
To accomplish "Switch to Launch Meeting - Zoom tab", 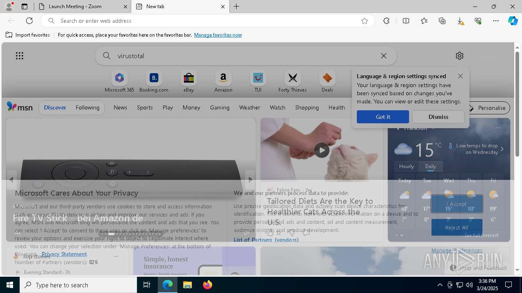I will coord(82,7).
